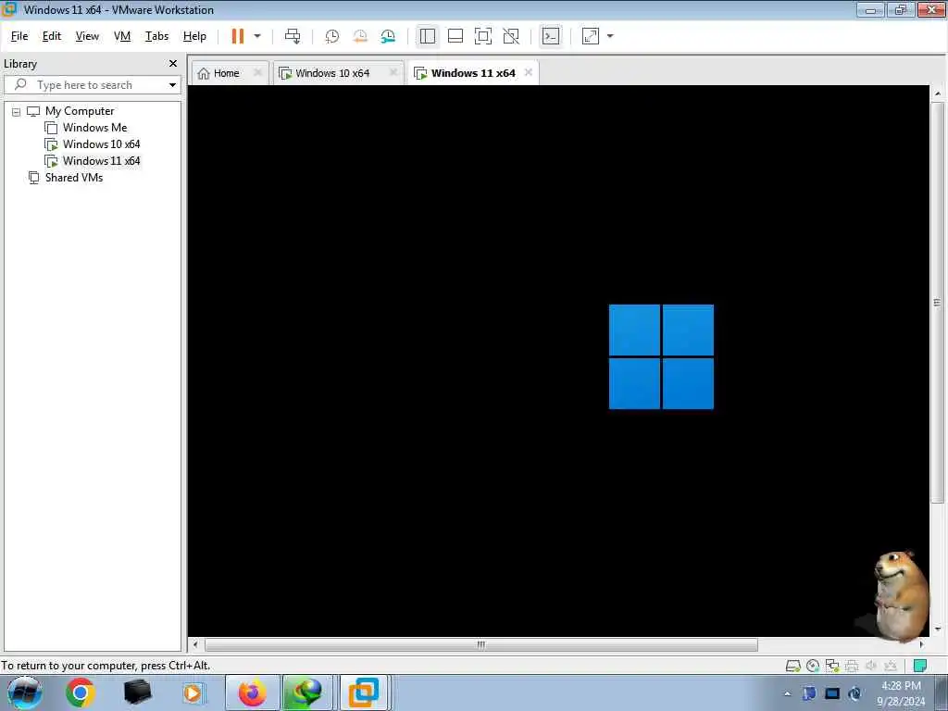Viewport: 948px width, 711px height.
Task: Click the vertical scrollbar thumb
Action: coord(937,303)
